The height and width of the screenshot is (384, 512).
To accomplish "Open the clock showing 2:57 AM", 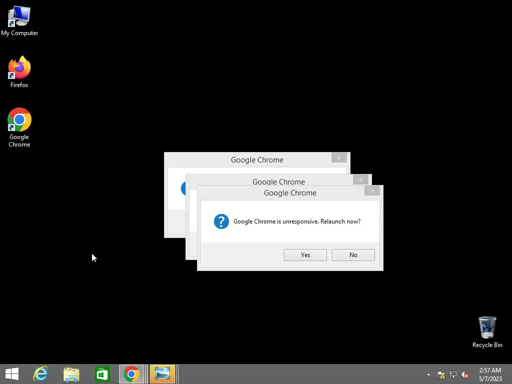I will 490,374.
